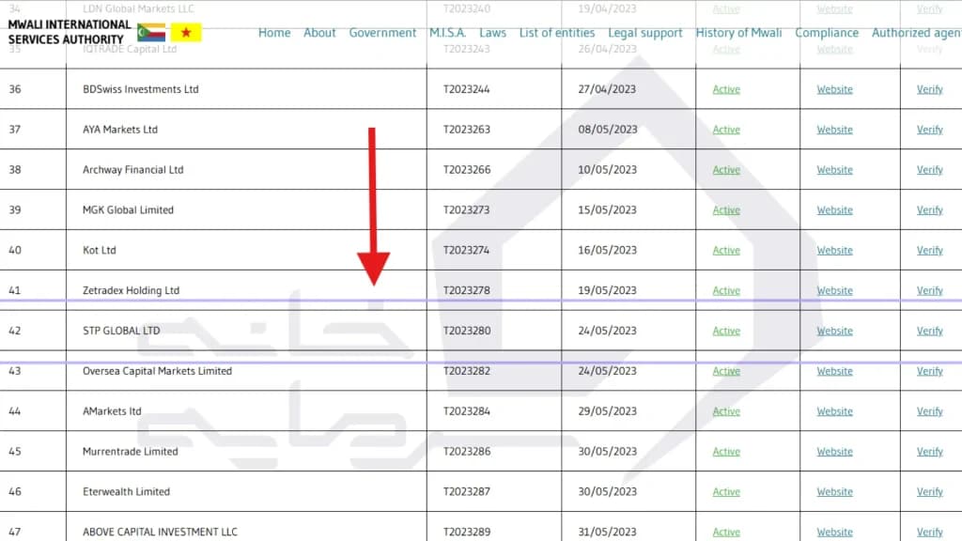Select license number T2023244
The height and width of the screenshot is (541, 962).
(467, 89)
